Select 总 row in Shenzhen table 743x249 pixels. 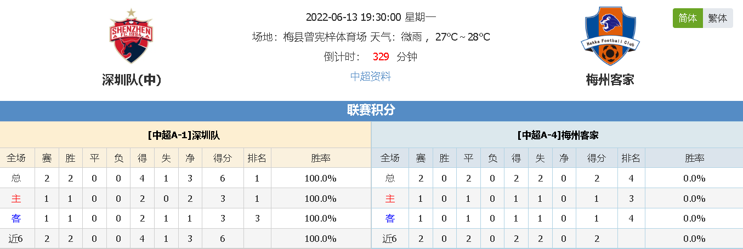[x=186, y=178]
